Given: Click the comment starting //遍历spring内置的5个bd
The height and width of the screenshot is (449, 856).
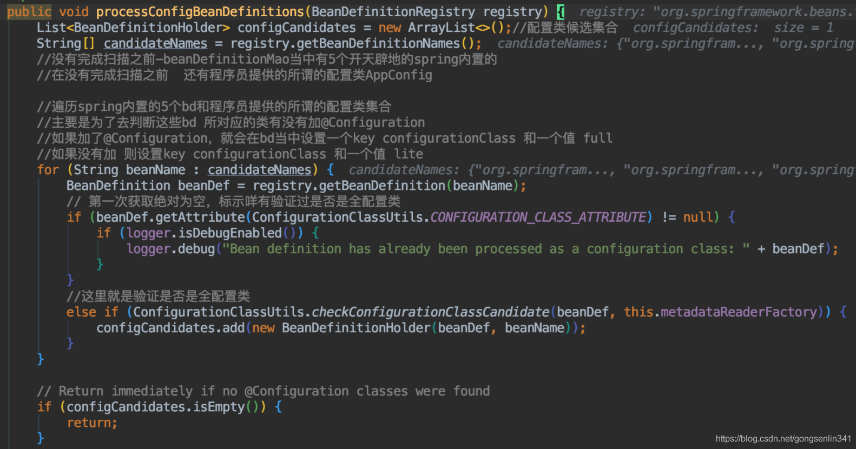Looking at the screenshot, I should (x=214, y=107).
